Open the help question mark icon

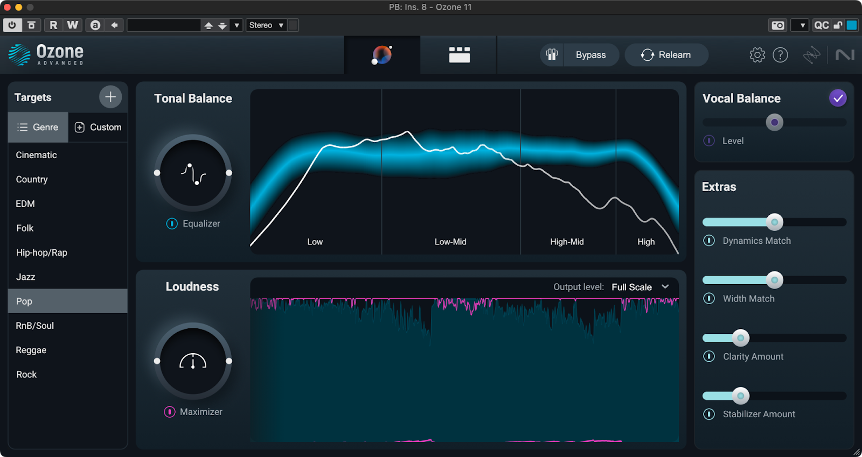[x=780, y=55]
